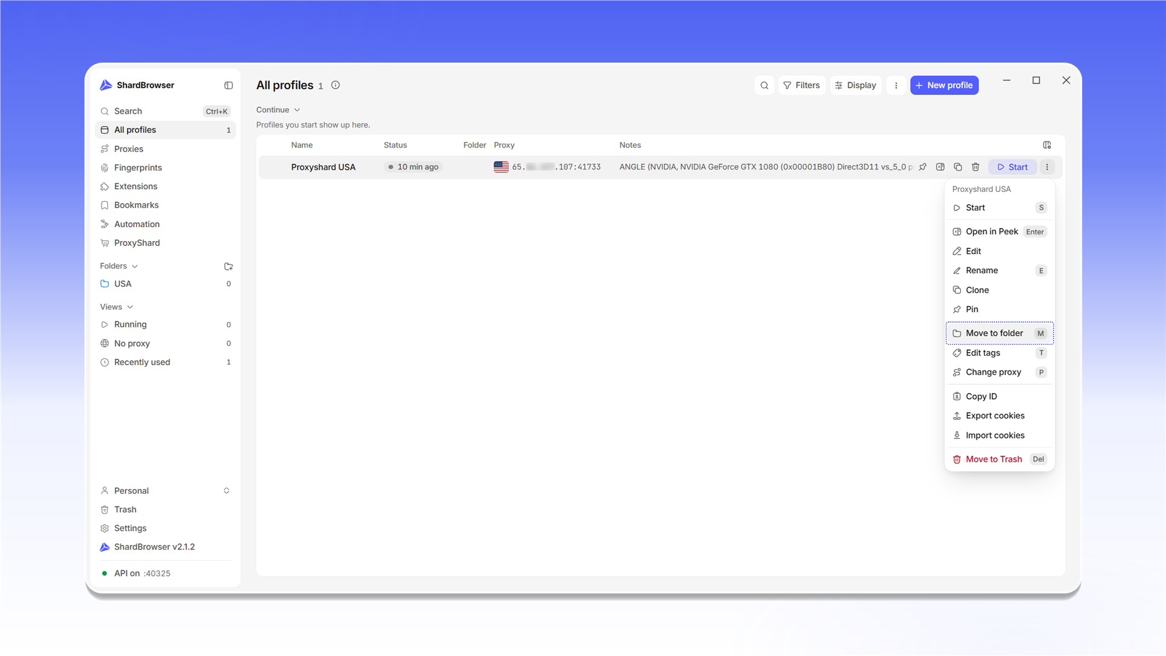Open Proxyshard USA in Peek via row icon
This screenshot has height=656, width=1166.
click(x=940, y=167)
